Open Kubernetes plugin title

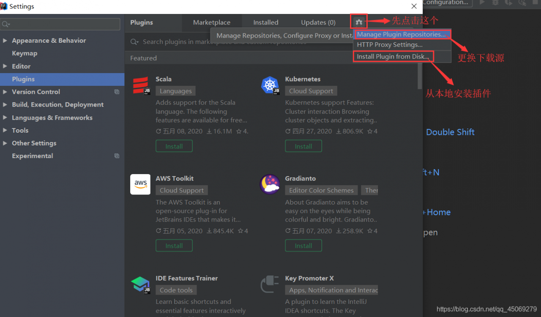click(x=303, y=79)
